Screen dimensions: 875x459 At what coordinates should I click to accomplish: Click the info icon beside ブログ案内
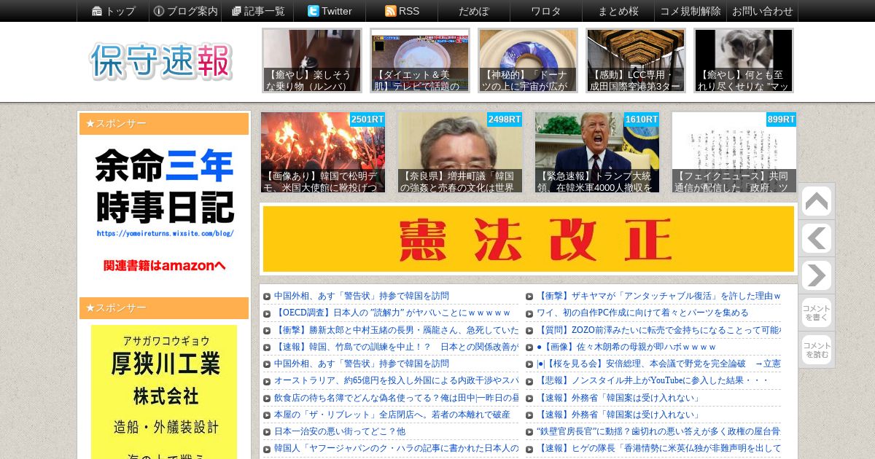158,11
